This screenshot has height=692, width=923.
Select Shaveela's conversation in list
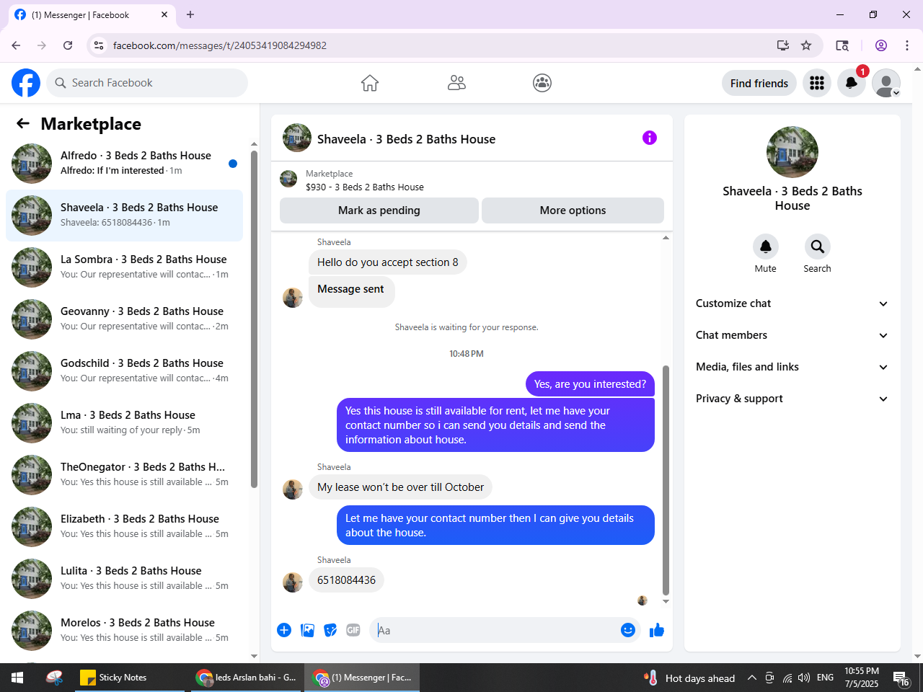coord(124,216)
